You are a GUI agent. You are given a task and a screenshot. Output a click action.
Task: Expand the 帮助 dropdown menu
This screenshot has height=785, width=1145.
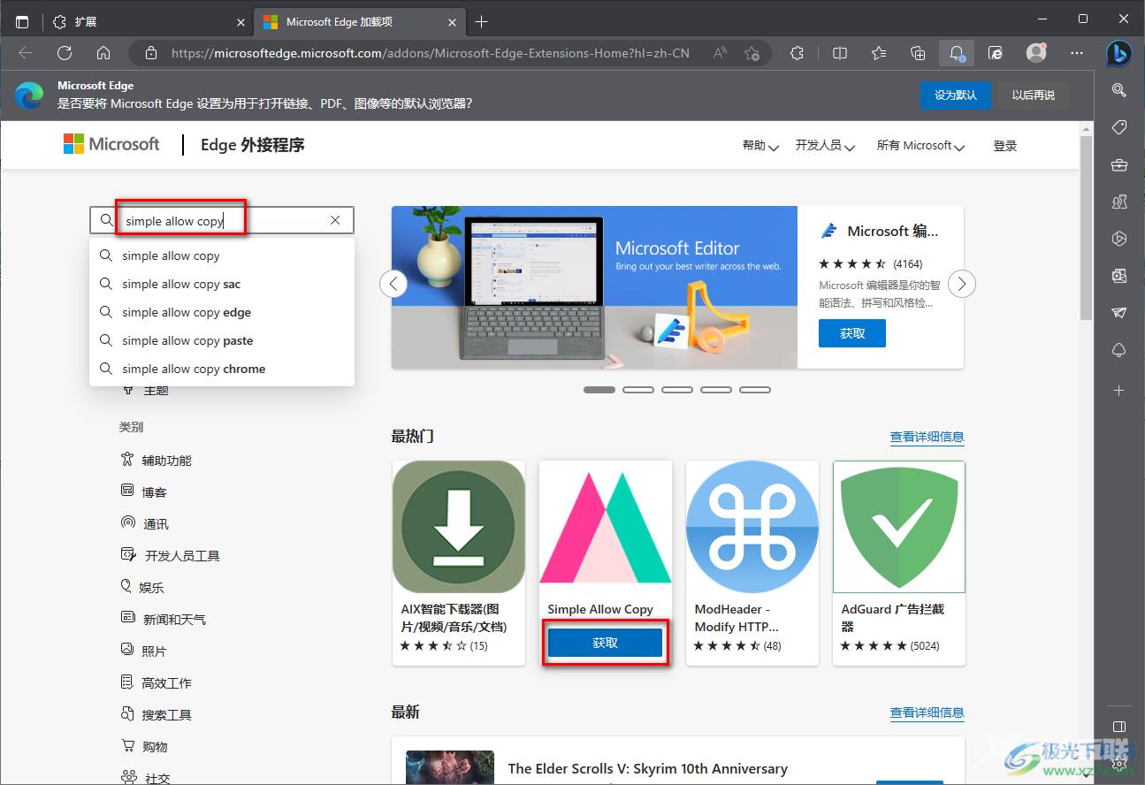tap(760, 146)
